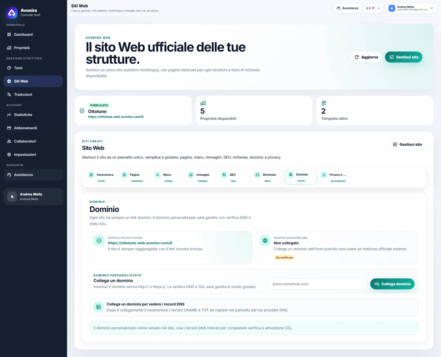Open the ottolune link in Dominio section
The height and width of the screenshot is (357, 441).
[140, 243]
